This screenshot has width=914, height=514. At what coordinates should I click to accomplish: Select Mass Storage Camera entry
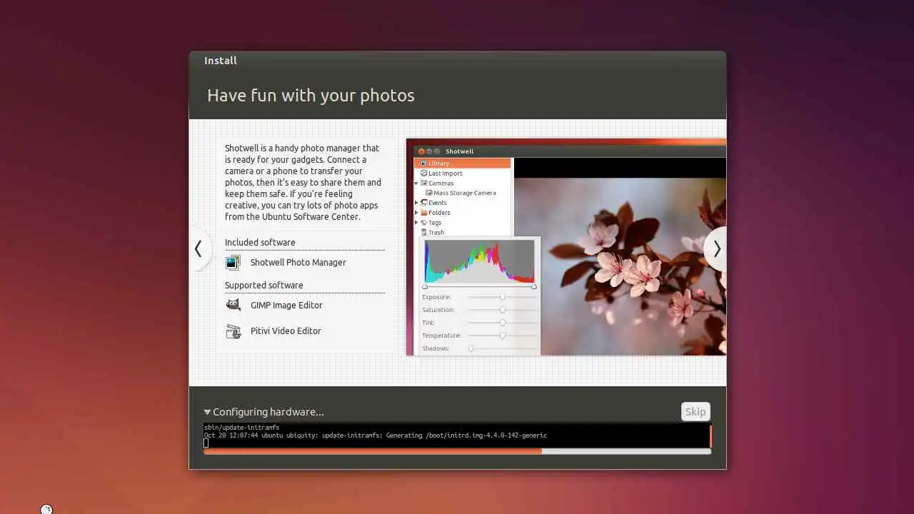tap(464, 193)
